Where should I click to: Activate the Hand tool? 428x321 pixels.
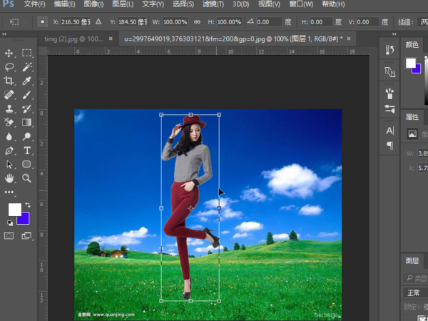pyautogui.click(x=9, y=178)
